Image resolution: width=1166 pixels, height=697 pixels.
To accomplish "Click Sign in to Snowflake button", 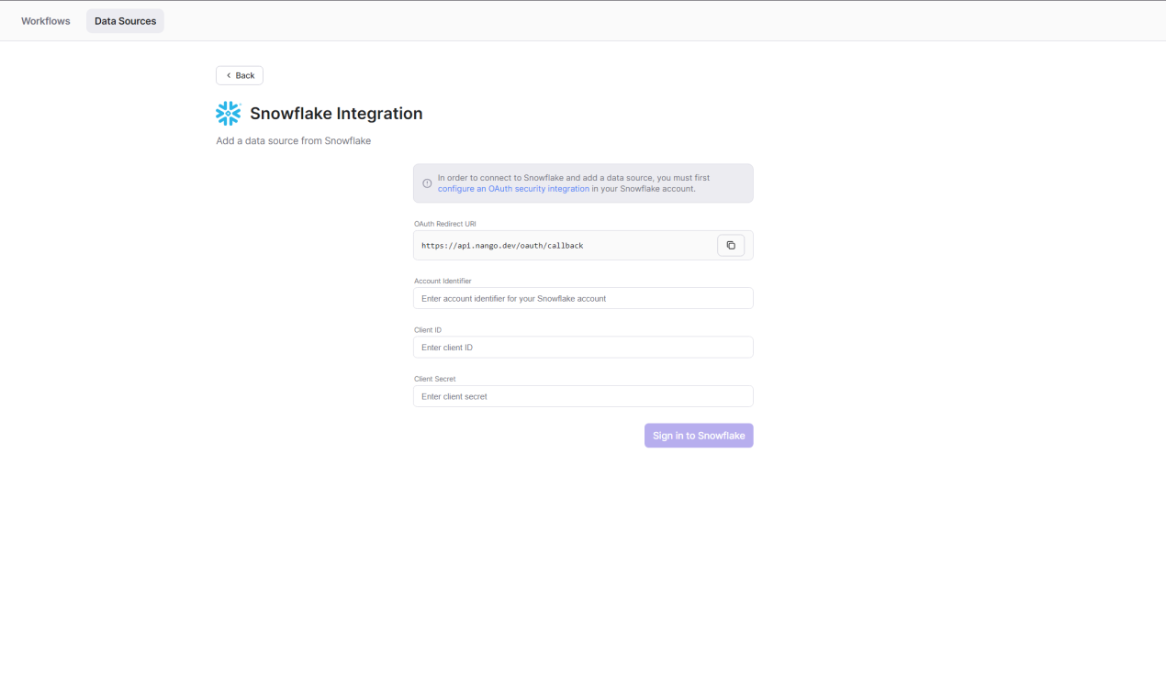I will pyautogui.click(x=699, y=436).
